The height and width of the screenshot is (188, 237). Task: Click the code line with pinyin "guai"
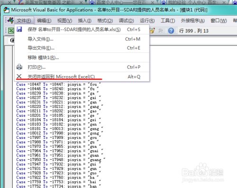60,151
